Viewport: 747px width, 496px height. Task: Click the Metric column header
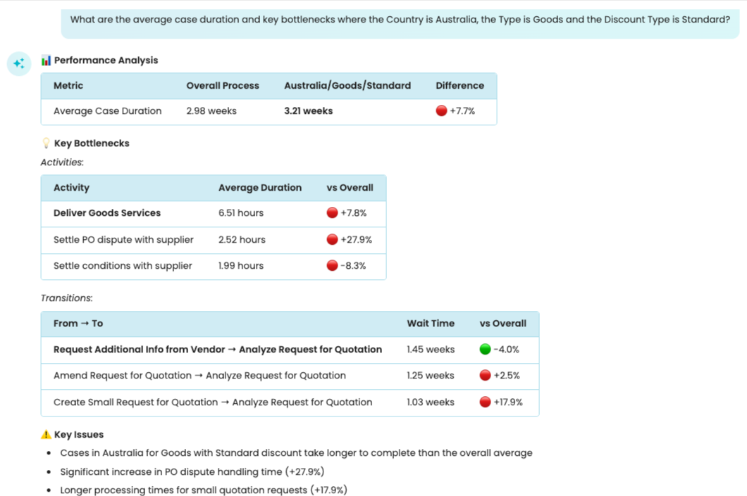tap(68, 86)
